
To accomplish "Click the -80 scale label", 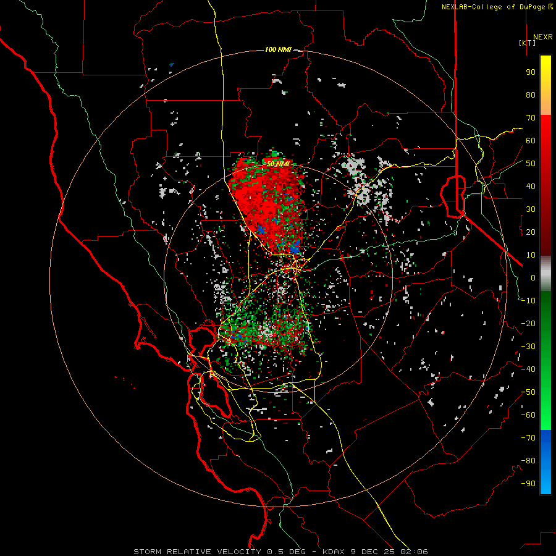I will [528, 461].
